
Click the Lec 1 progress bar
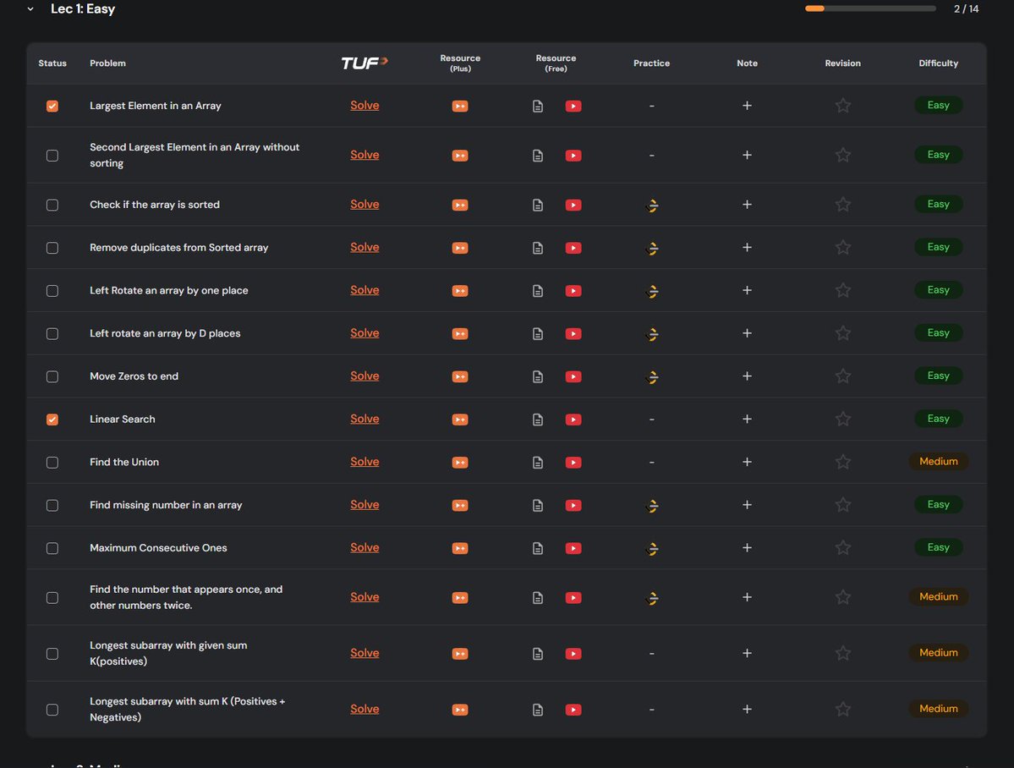[x=870, y=9]
